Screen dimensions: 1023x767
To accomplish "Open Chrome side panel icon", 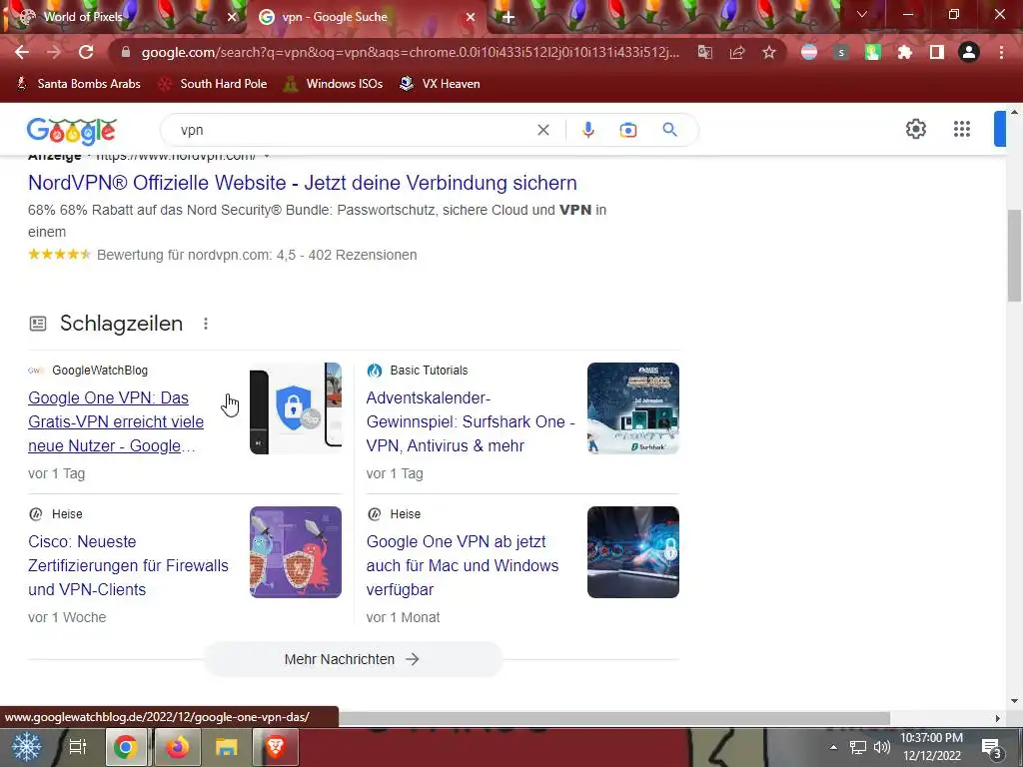I will pos(937,52).
